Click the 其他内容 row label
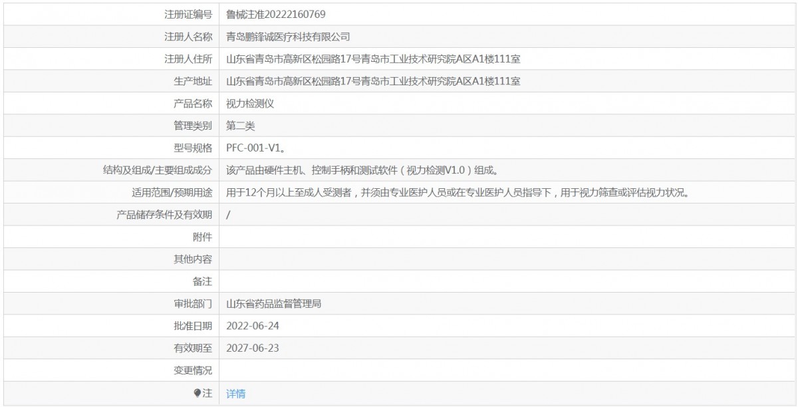 click(x=193, y=259)
